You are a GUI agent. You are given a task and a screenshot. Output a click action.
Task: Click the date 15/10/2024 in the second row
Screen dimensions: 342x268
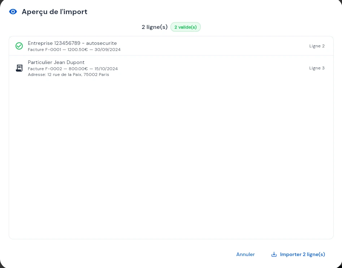pos(106,69)
